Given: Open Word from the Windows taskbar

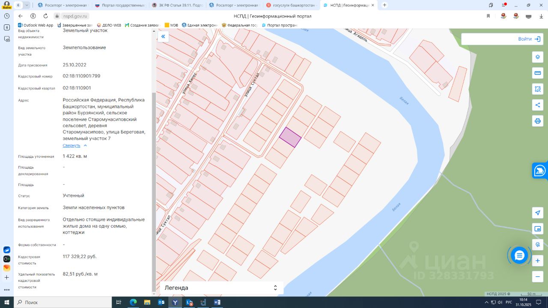Looking at the screenshot, I should coord(217,302).
